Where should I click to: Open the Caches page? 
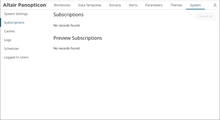pos(9,31)
